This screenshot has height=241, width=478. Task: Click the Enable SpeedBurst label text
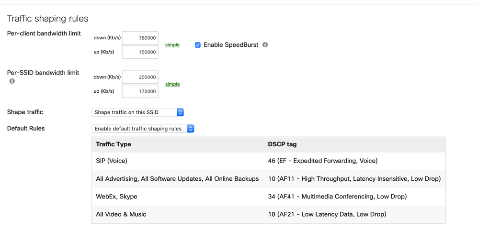tap(231, 45)
